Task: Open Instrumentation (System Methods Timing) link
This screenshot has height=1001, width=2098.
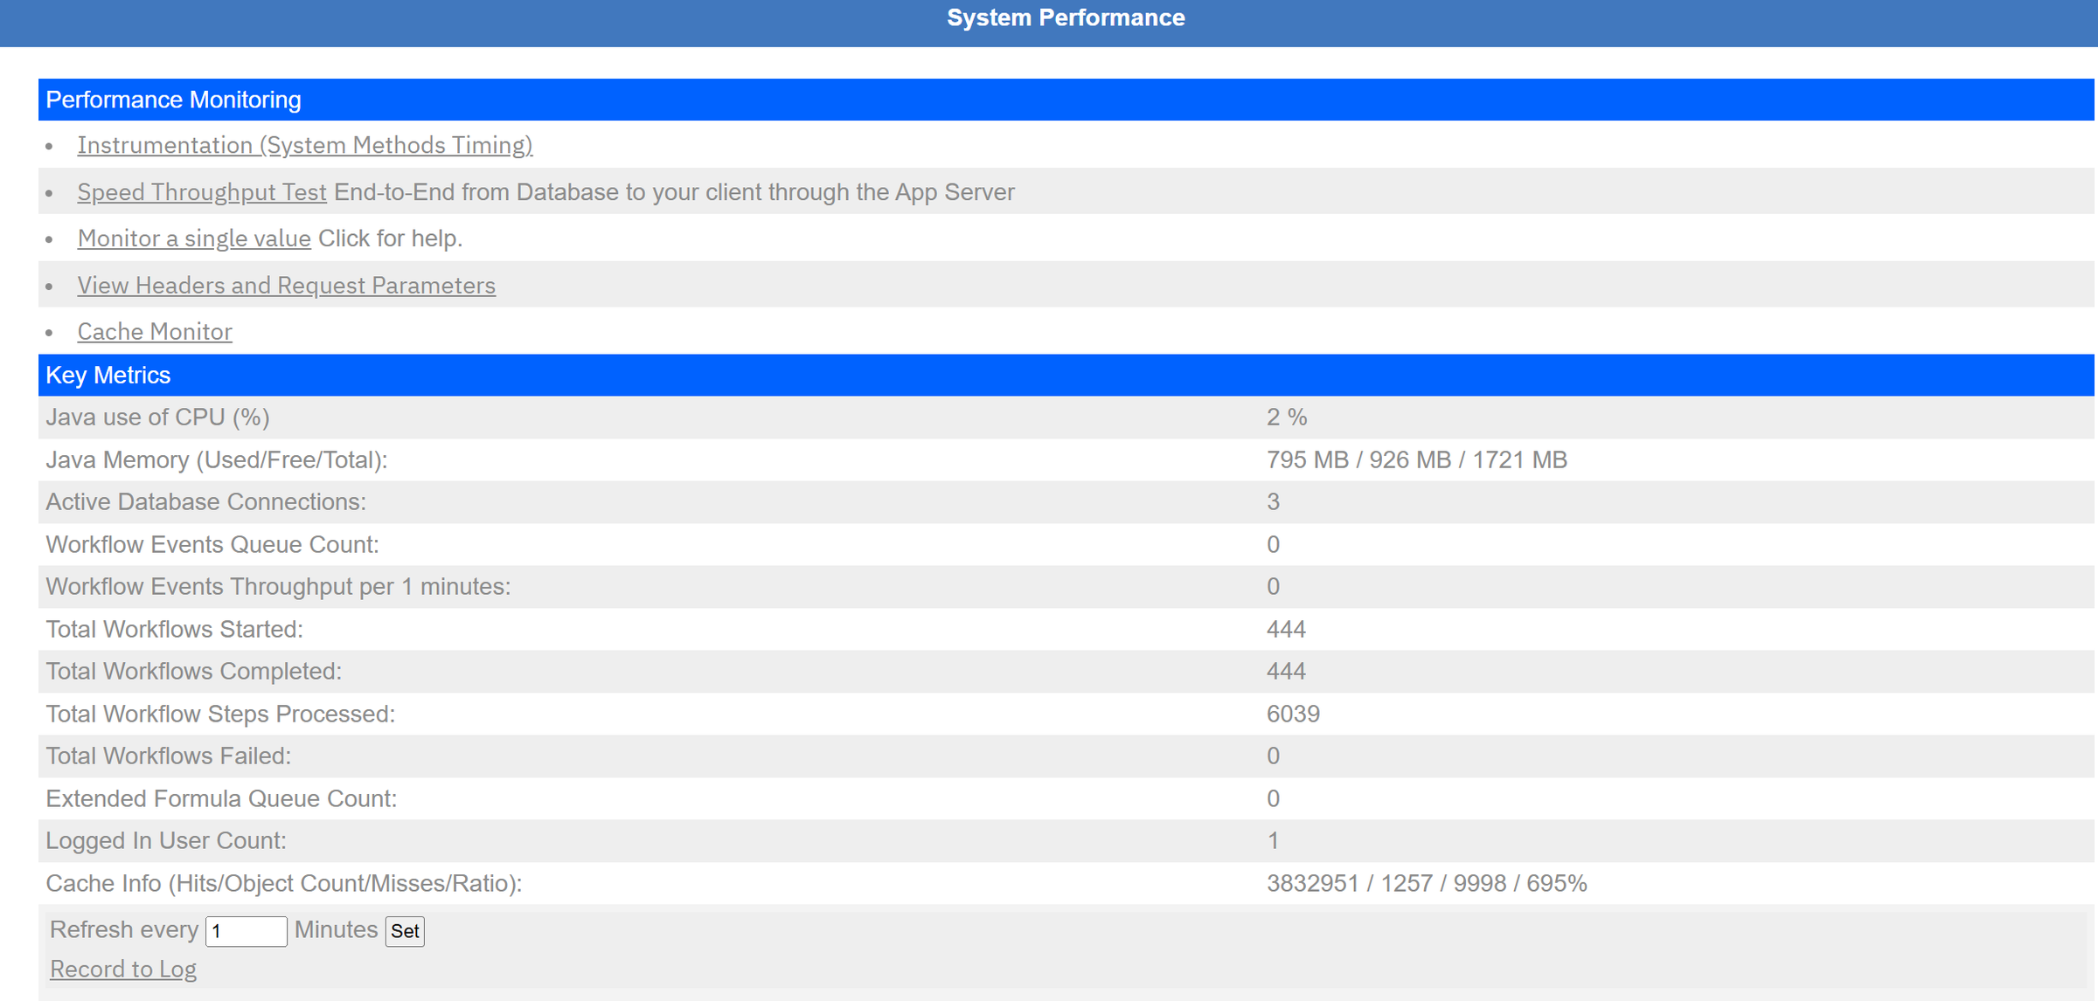Action: [x=304, y=145]
